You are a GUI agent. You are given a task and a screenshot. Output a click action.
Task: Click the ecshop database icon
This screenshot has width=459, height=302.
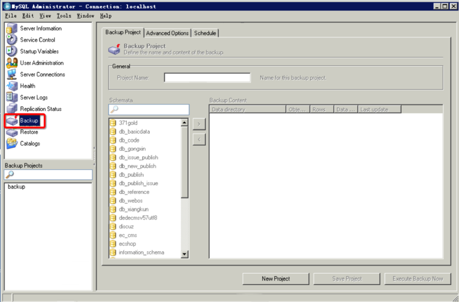(x=113, y=244)
